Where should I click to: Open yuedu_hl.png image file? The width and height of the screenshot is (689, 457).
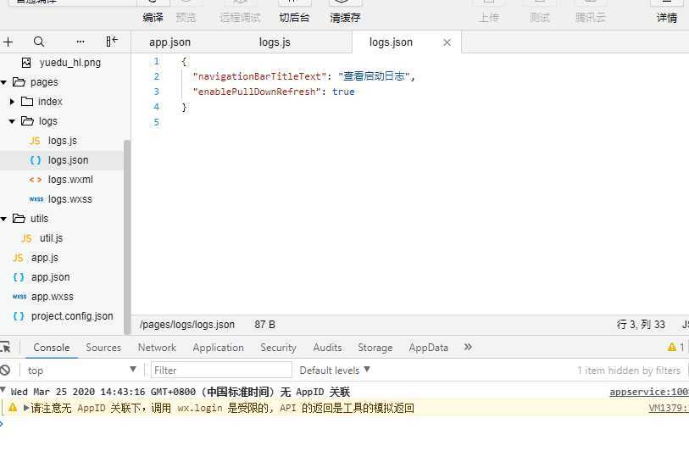pyautogui.click(x=69, y=63)
